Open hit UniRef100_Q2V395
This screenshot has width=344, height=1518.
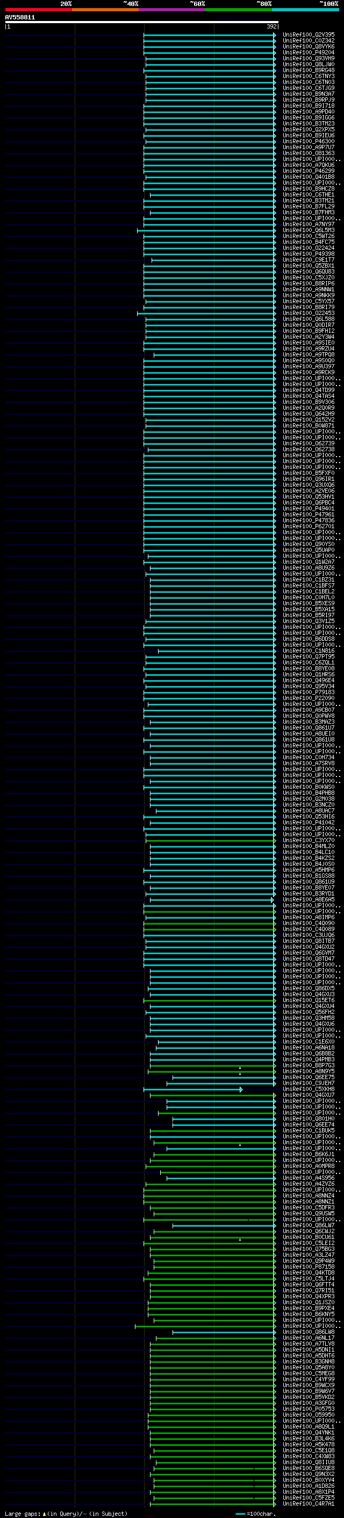[x=308, y=35]
